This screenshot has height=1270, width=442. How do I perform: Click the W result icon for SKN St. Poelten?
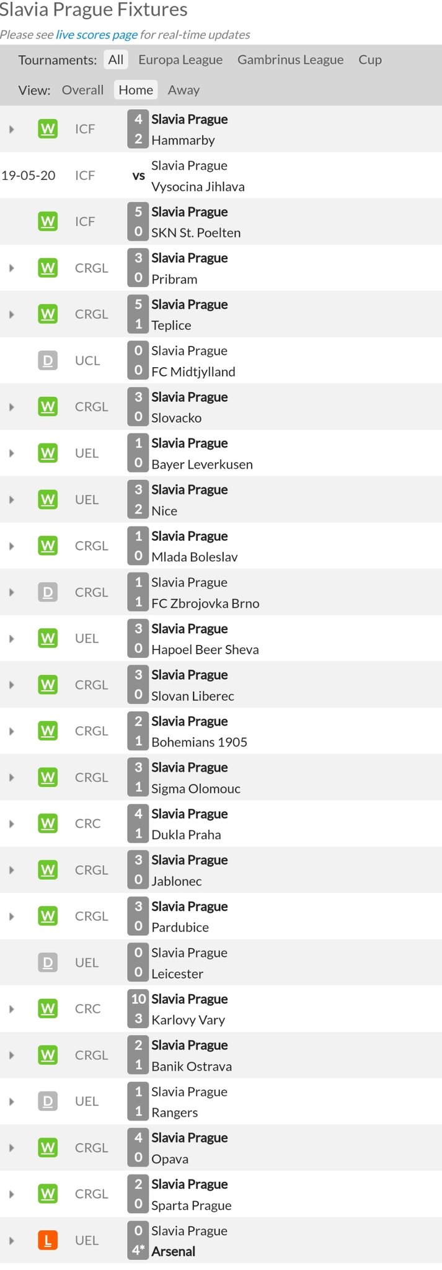pos(48,221)
